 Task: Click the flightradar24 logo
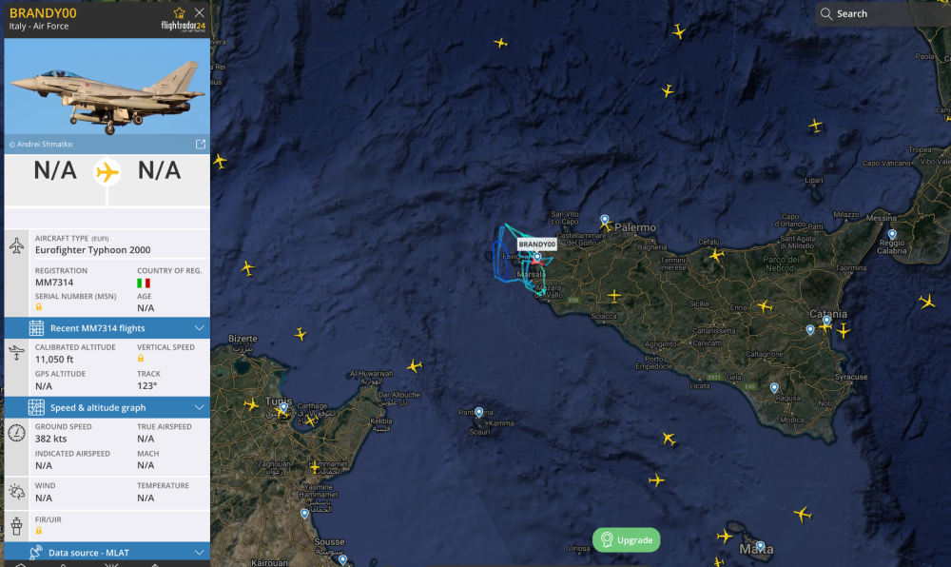pyautogui.click(x=183, y=26)
